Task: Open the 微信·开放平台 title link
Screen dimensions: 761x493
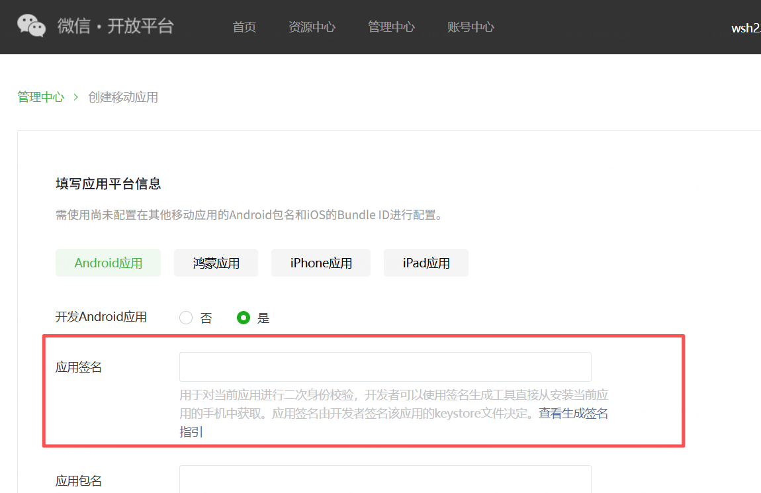Action: (x=116, y=26)
